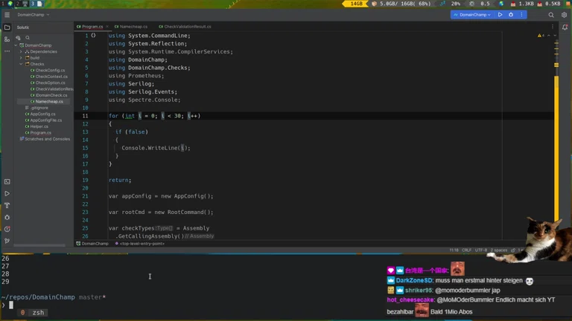572x321 pixels.
Task: Open more run actions menu
Action: pyautogui.click(x=521, y=15)
